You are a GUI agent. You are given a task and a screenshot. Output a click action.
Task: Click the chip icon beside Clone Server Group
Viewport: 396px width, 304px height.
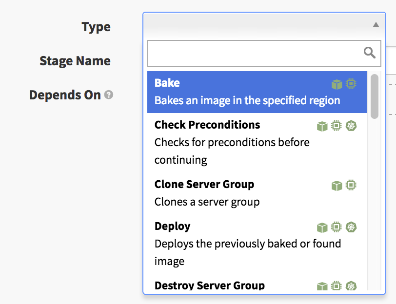[351, 186]
